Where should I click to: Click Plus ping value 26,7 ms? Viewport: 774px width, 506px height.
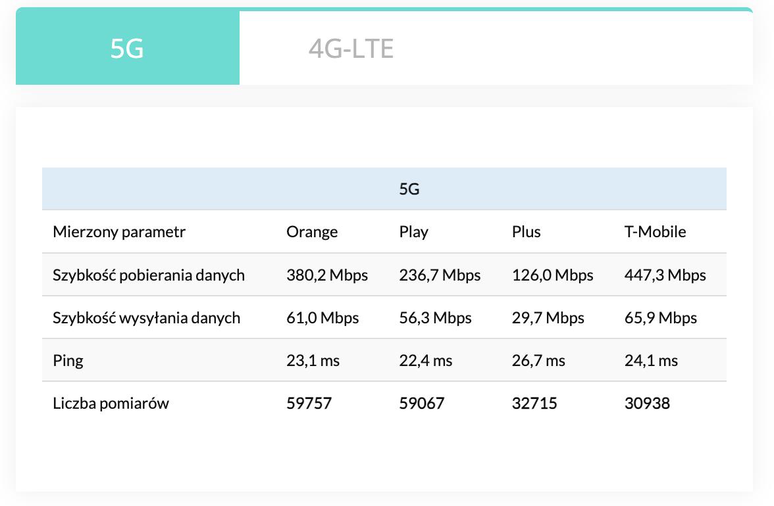pos(538,361)
